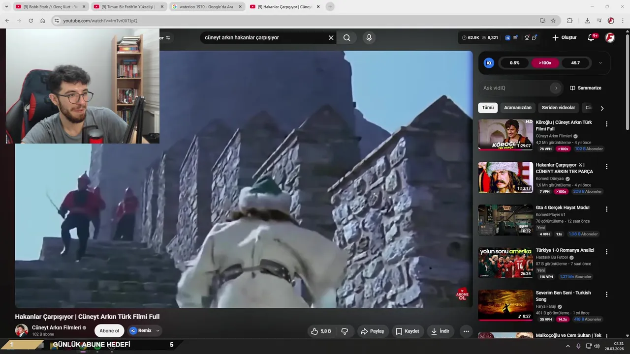Open Chrome downloads icon
This screenshot has width=630, height=354.
587,21
